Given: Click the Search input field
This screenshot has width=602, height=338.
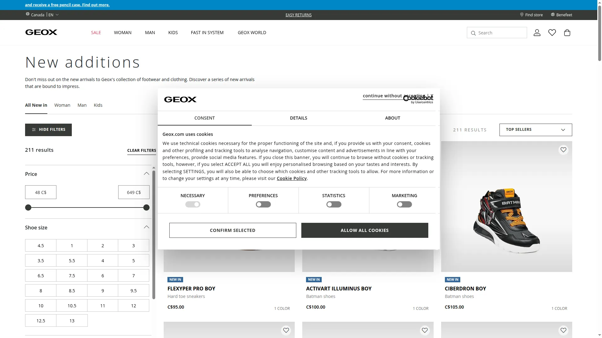Looking at the screenshot, I should pyautogui.click(x=497, y=33).
